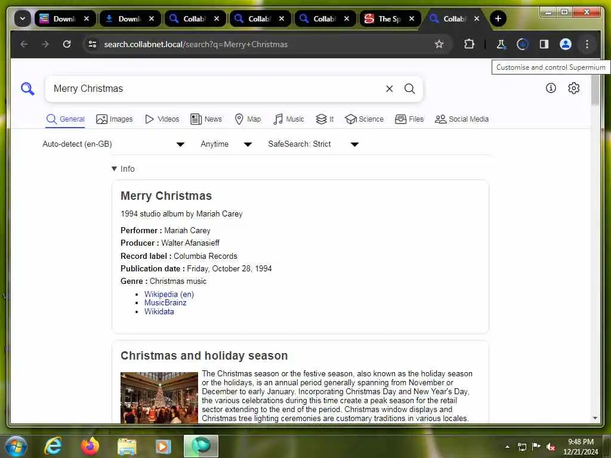Reload the current page

67,44
